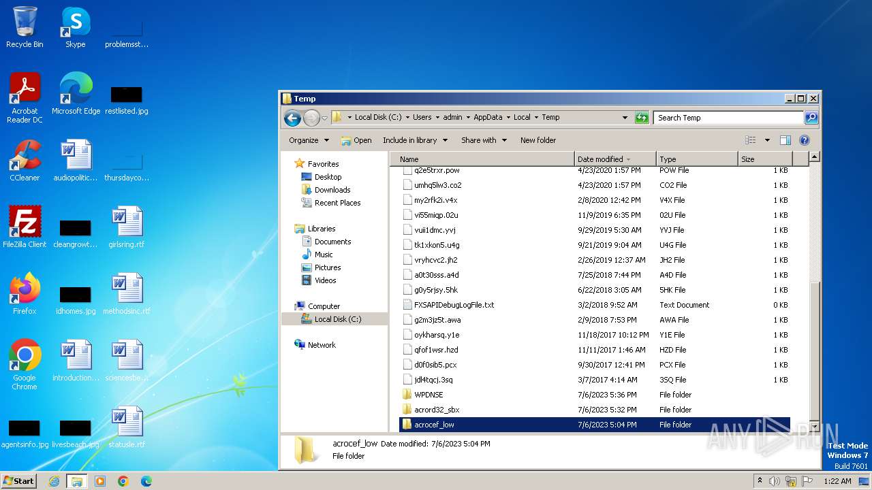Open the recent pages dropdown arrow
The width and height of the screenshot is (872, 490).
[x=325, y=118]
